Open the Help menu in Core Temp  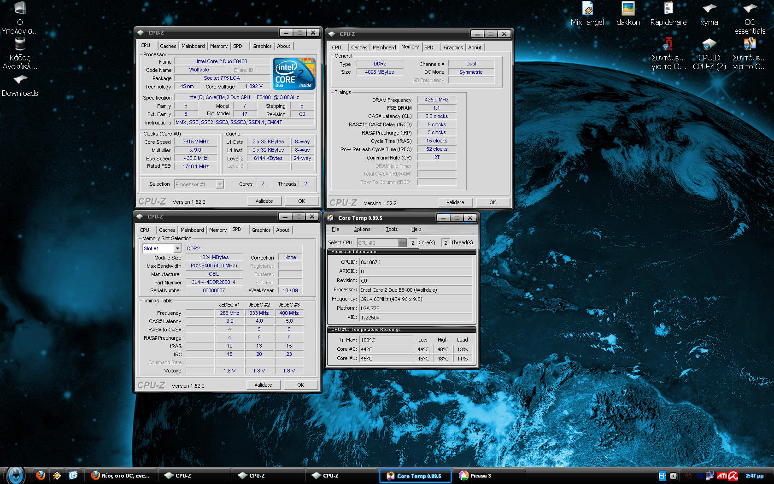pyautogui.click(x=416, y=229)
